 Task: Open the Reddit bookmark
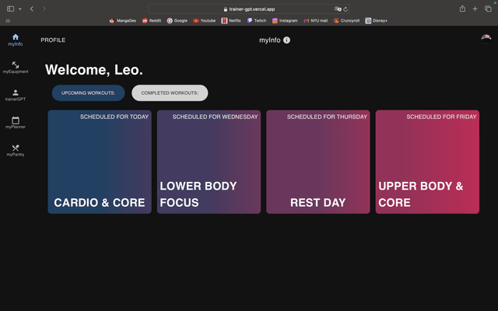[x=152, y=21]
